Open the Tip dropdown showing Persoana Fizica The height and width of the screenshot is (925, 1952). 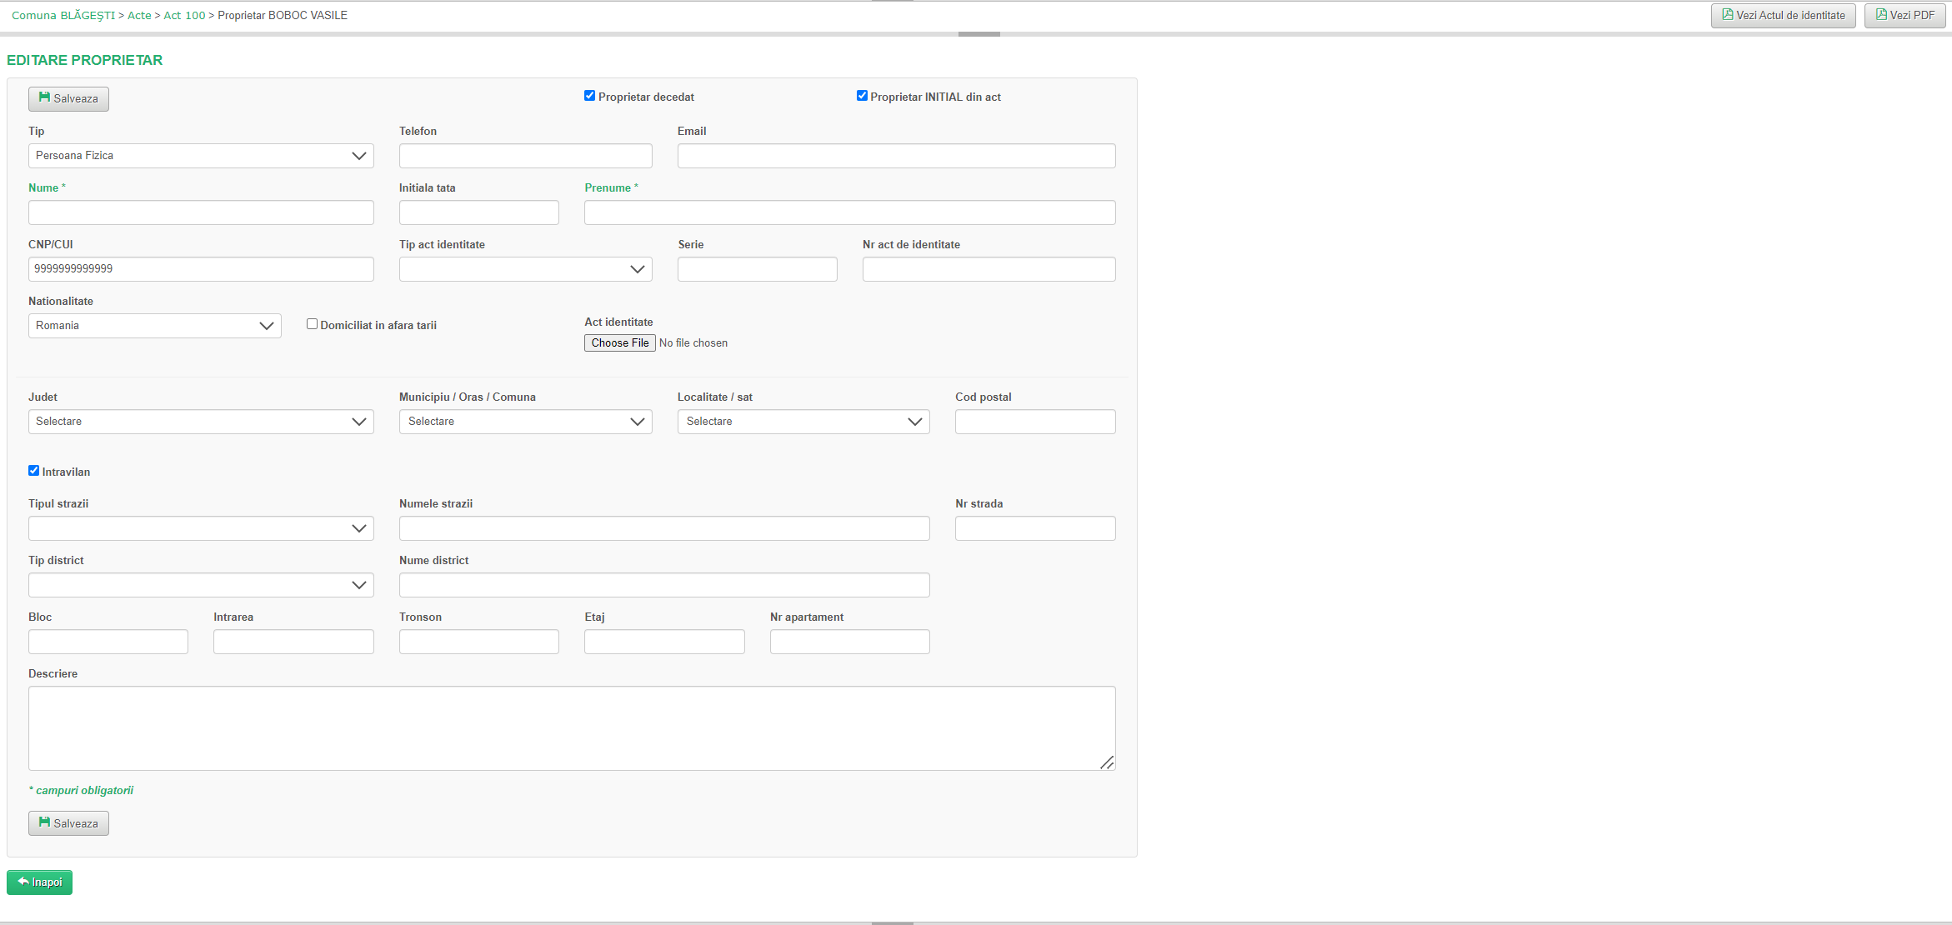[201, 156]
